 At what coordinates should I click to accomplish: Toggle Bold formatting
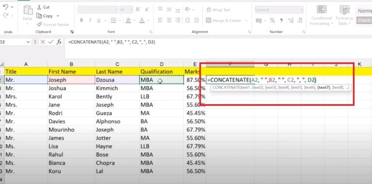tap(81, 20)
